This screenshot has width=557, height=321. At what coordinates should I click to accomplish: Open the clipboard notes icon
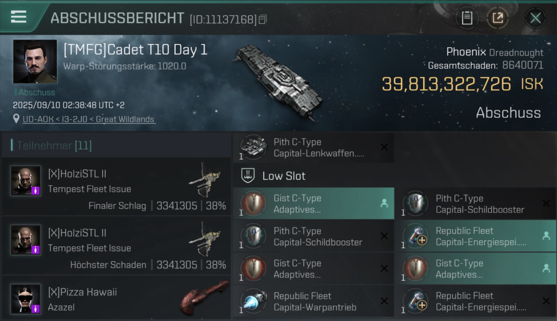tap(467, 18)
